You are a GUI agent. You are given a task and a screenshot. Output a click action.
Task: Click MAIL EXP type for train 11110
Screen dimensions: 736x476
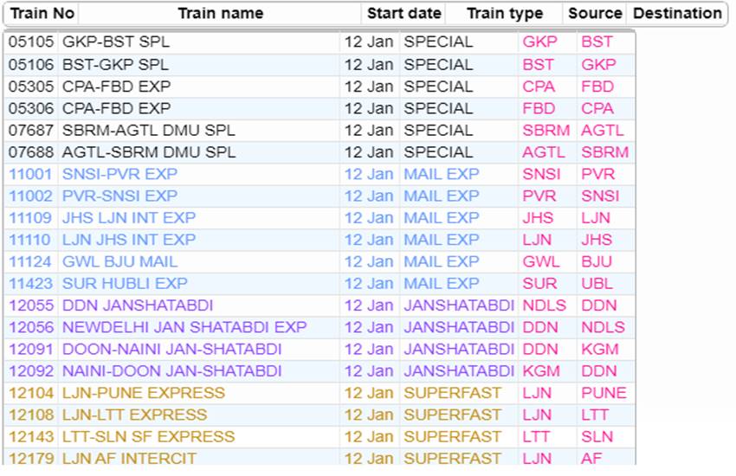click(x=441, y=240)
